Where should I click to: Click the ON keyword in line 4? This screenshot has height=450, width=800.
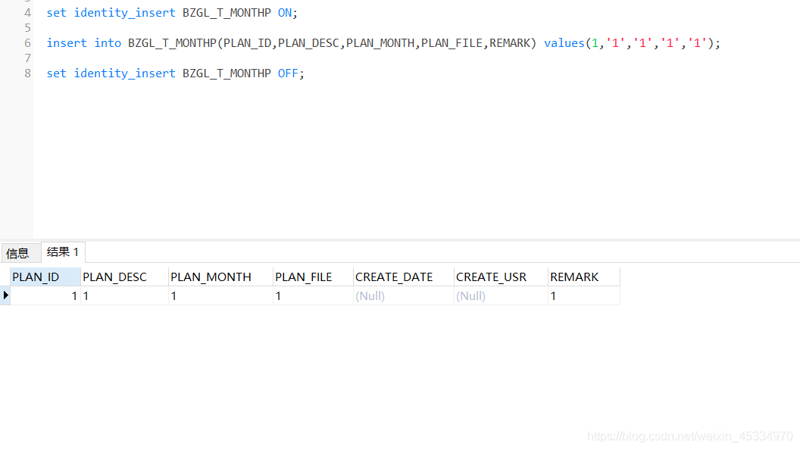click(285, 13)
